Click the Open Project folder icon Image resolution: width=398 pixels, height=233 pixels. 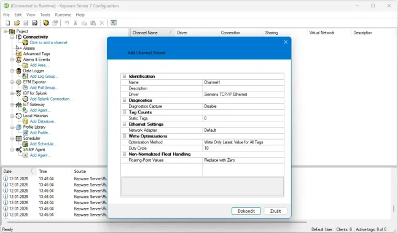[17, 23]
